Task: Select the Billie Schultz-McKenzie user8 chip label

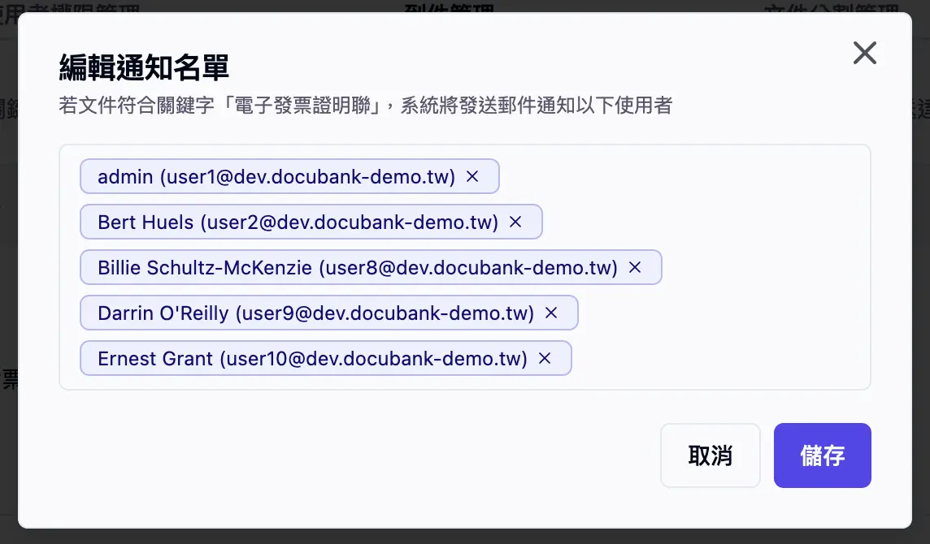Action: tap(358, 267)
